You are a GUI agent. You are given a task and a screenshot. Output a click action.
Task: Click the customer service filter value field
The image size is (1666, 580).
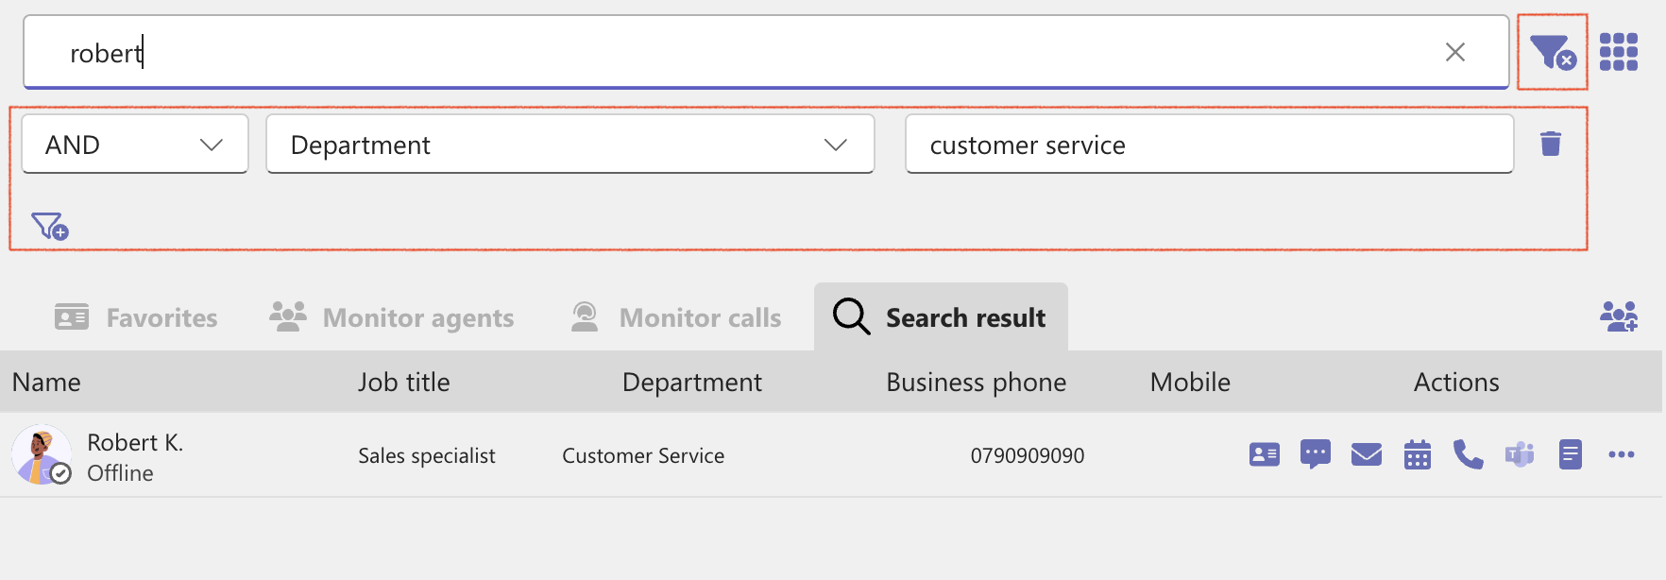1210,145
